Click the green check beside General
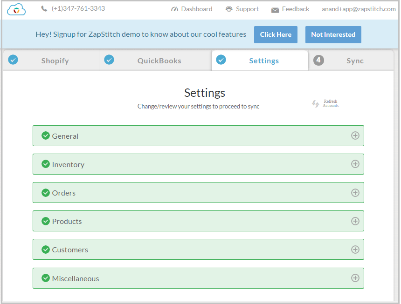This screenshot has width=401, height=304. [x=46, y=135]
